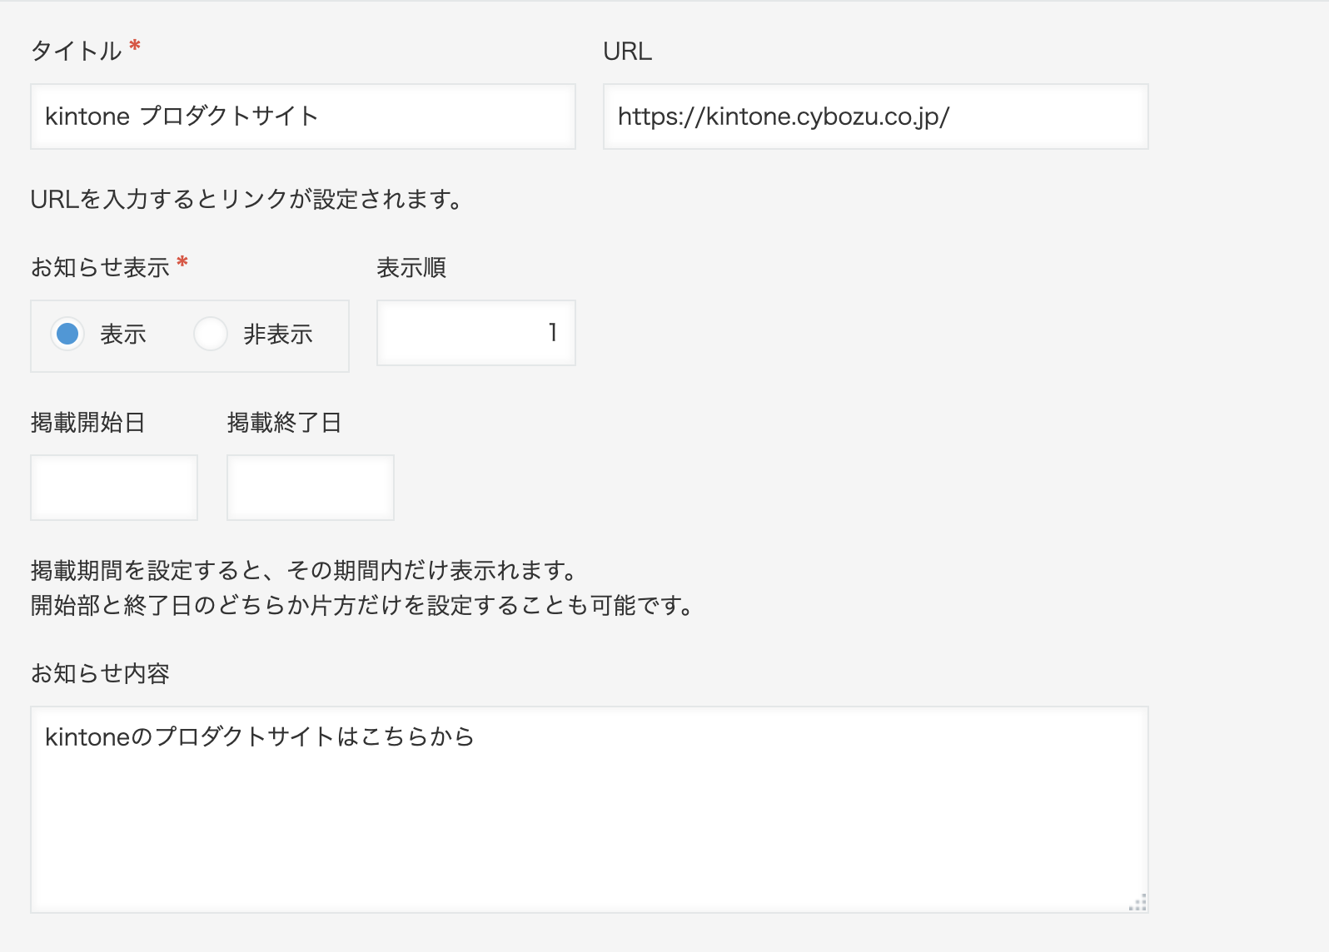Image resolution: width=1329 pixels, height=952 pixels.
Task: Click the 表示順 label
Action: click(x=411, y=267)
